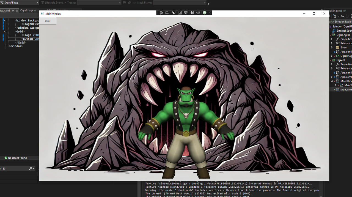Select the Enum folder icon
Viewport: 352px width, 197px height.
(337, 47)
